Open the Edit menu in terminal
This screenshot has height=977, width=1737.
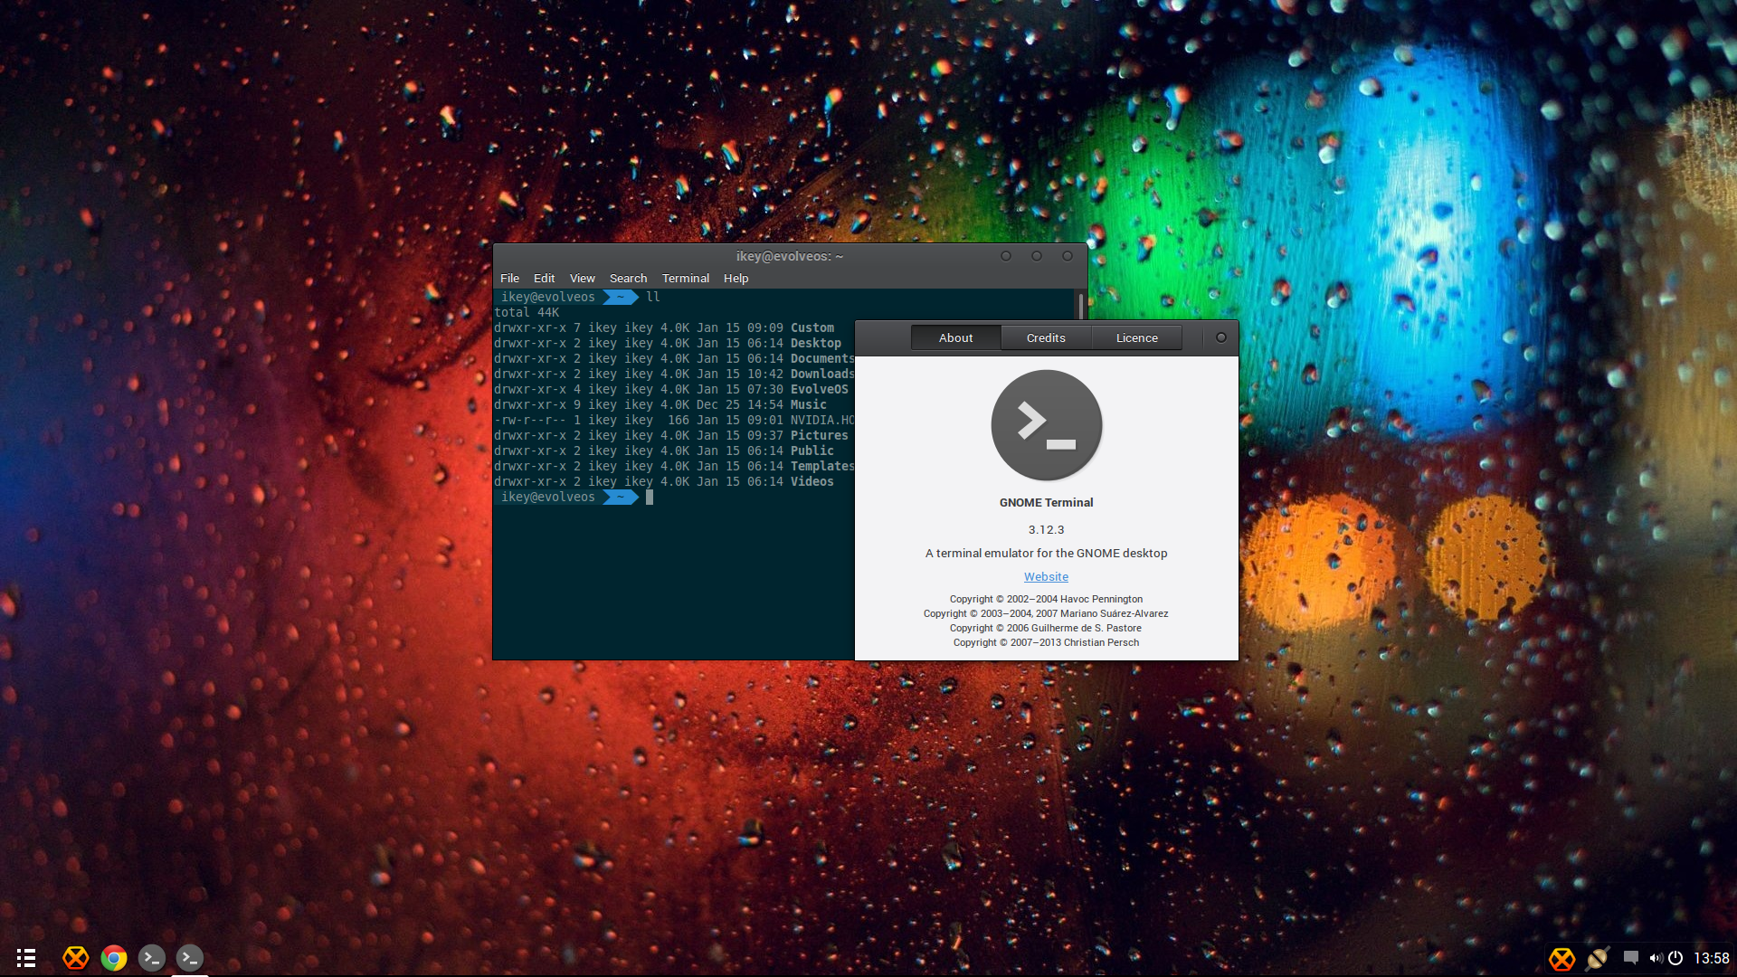tap(544, 279)
